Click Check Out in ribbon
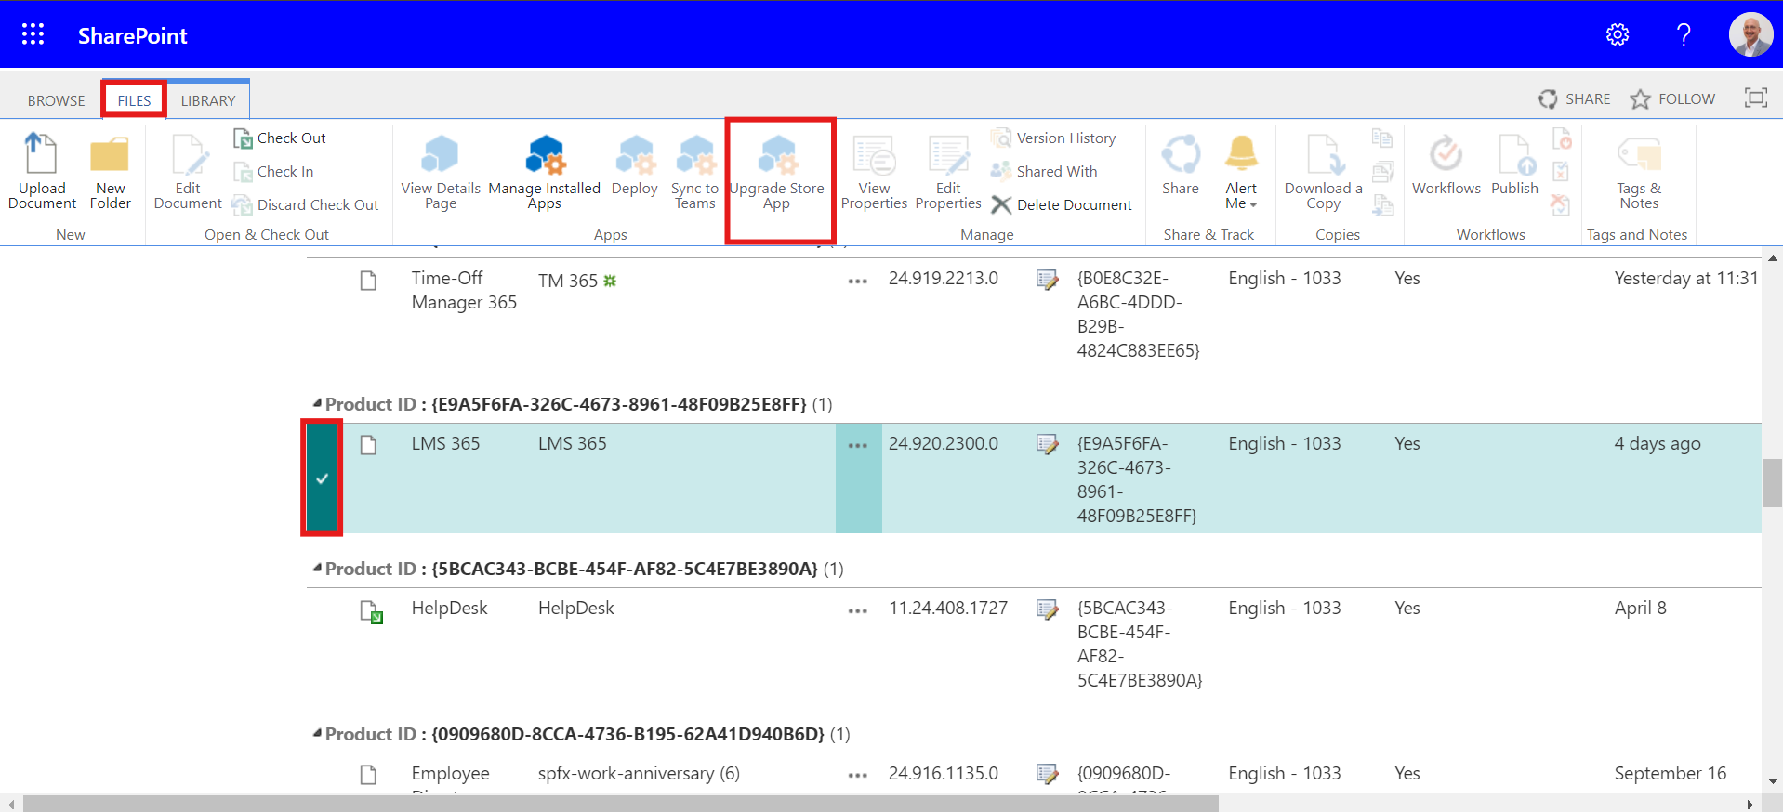Screen dimensions: 1783x812 pos(279,138)
